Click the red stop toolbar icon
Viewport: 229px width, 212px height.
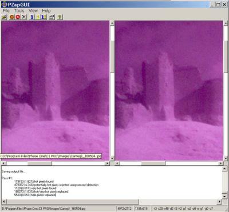click(18, 17)
